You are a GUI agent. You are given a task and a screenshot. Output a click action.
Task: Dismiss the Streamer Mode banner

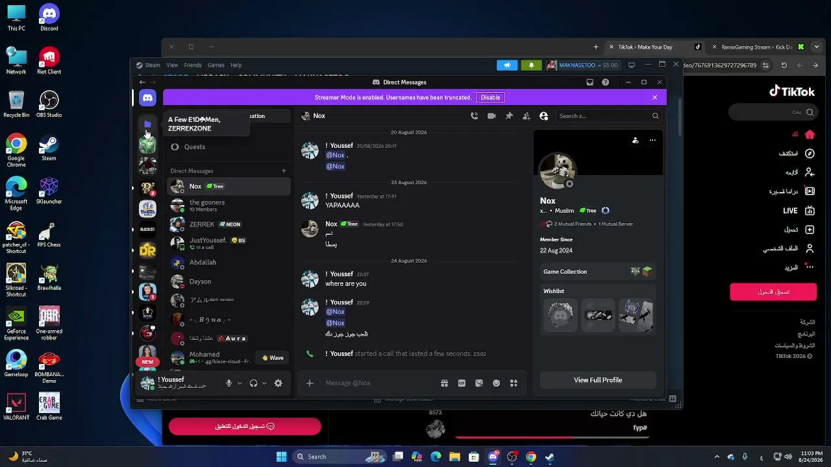pos(654,97)
